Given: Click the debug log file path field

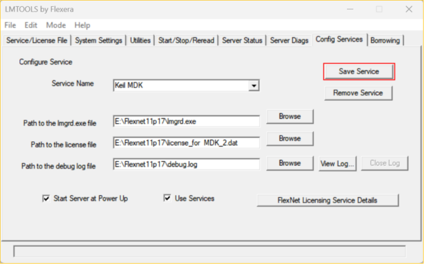Looking at the screenshot, I should tap(186, 165).
